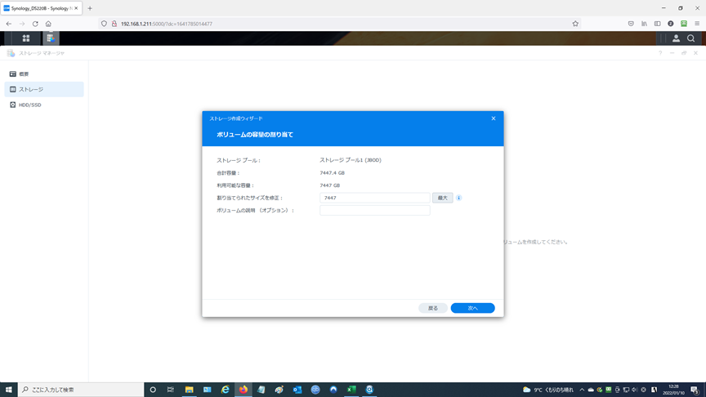Click the Storage Manager help question mark
This screenshot has height=397, width=706.
(x=660, y=53)
